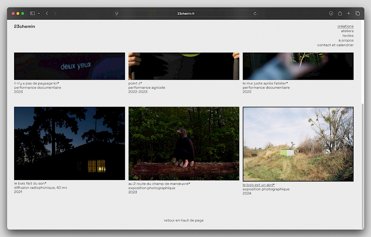Open the à propos page

click(x=346, y=40)
